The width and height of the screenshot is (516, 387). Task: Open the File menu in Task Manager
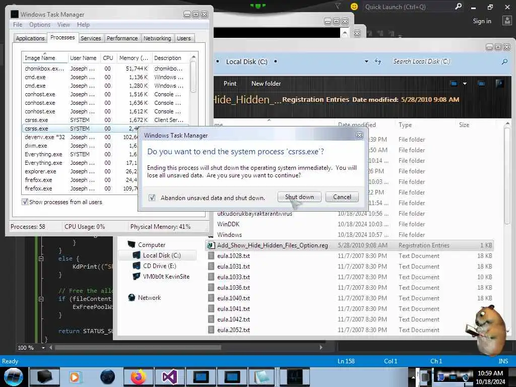(18, 25)
